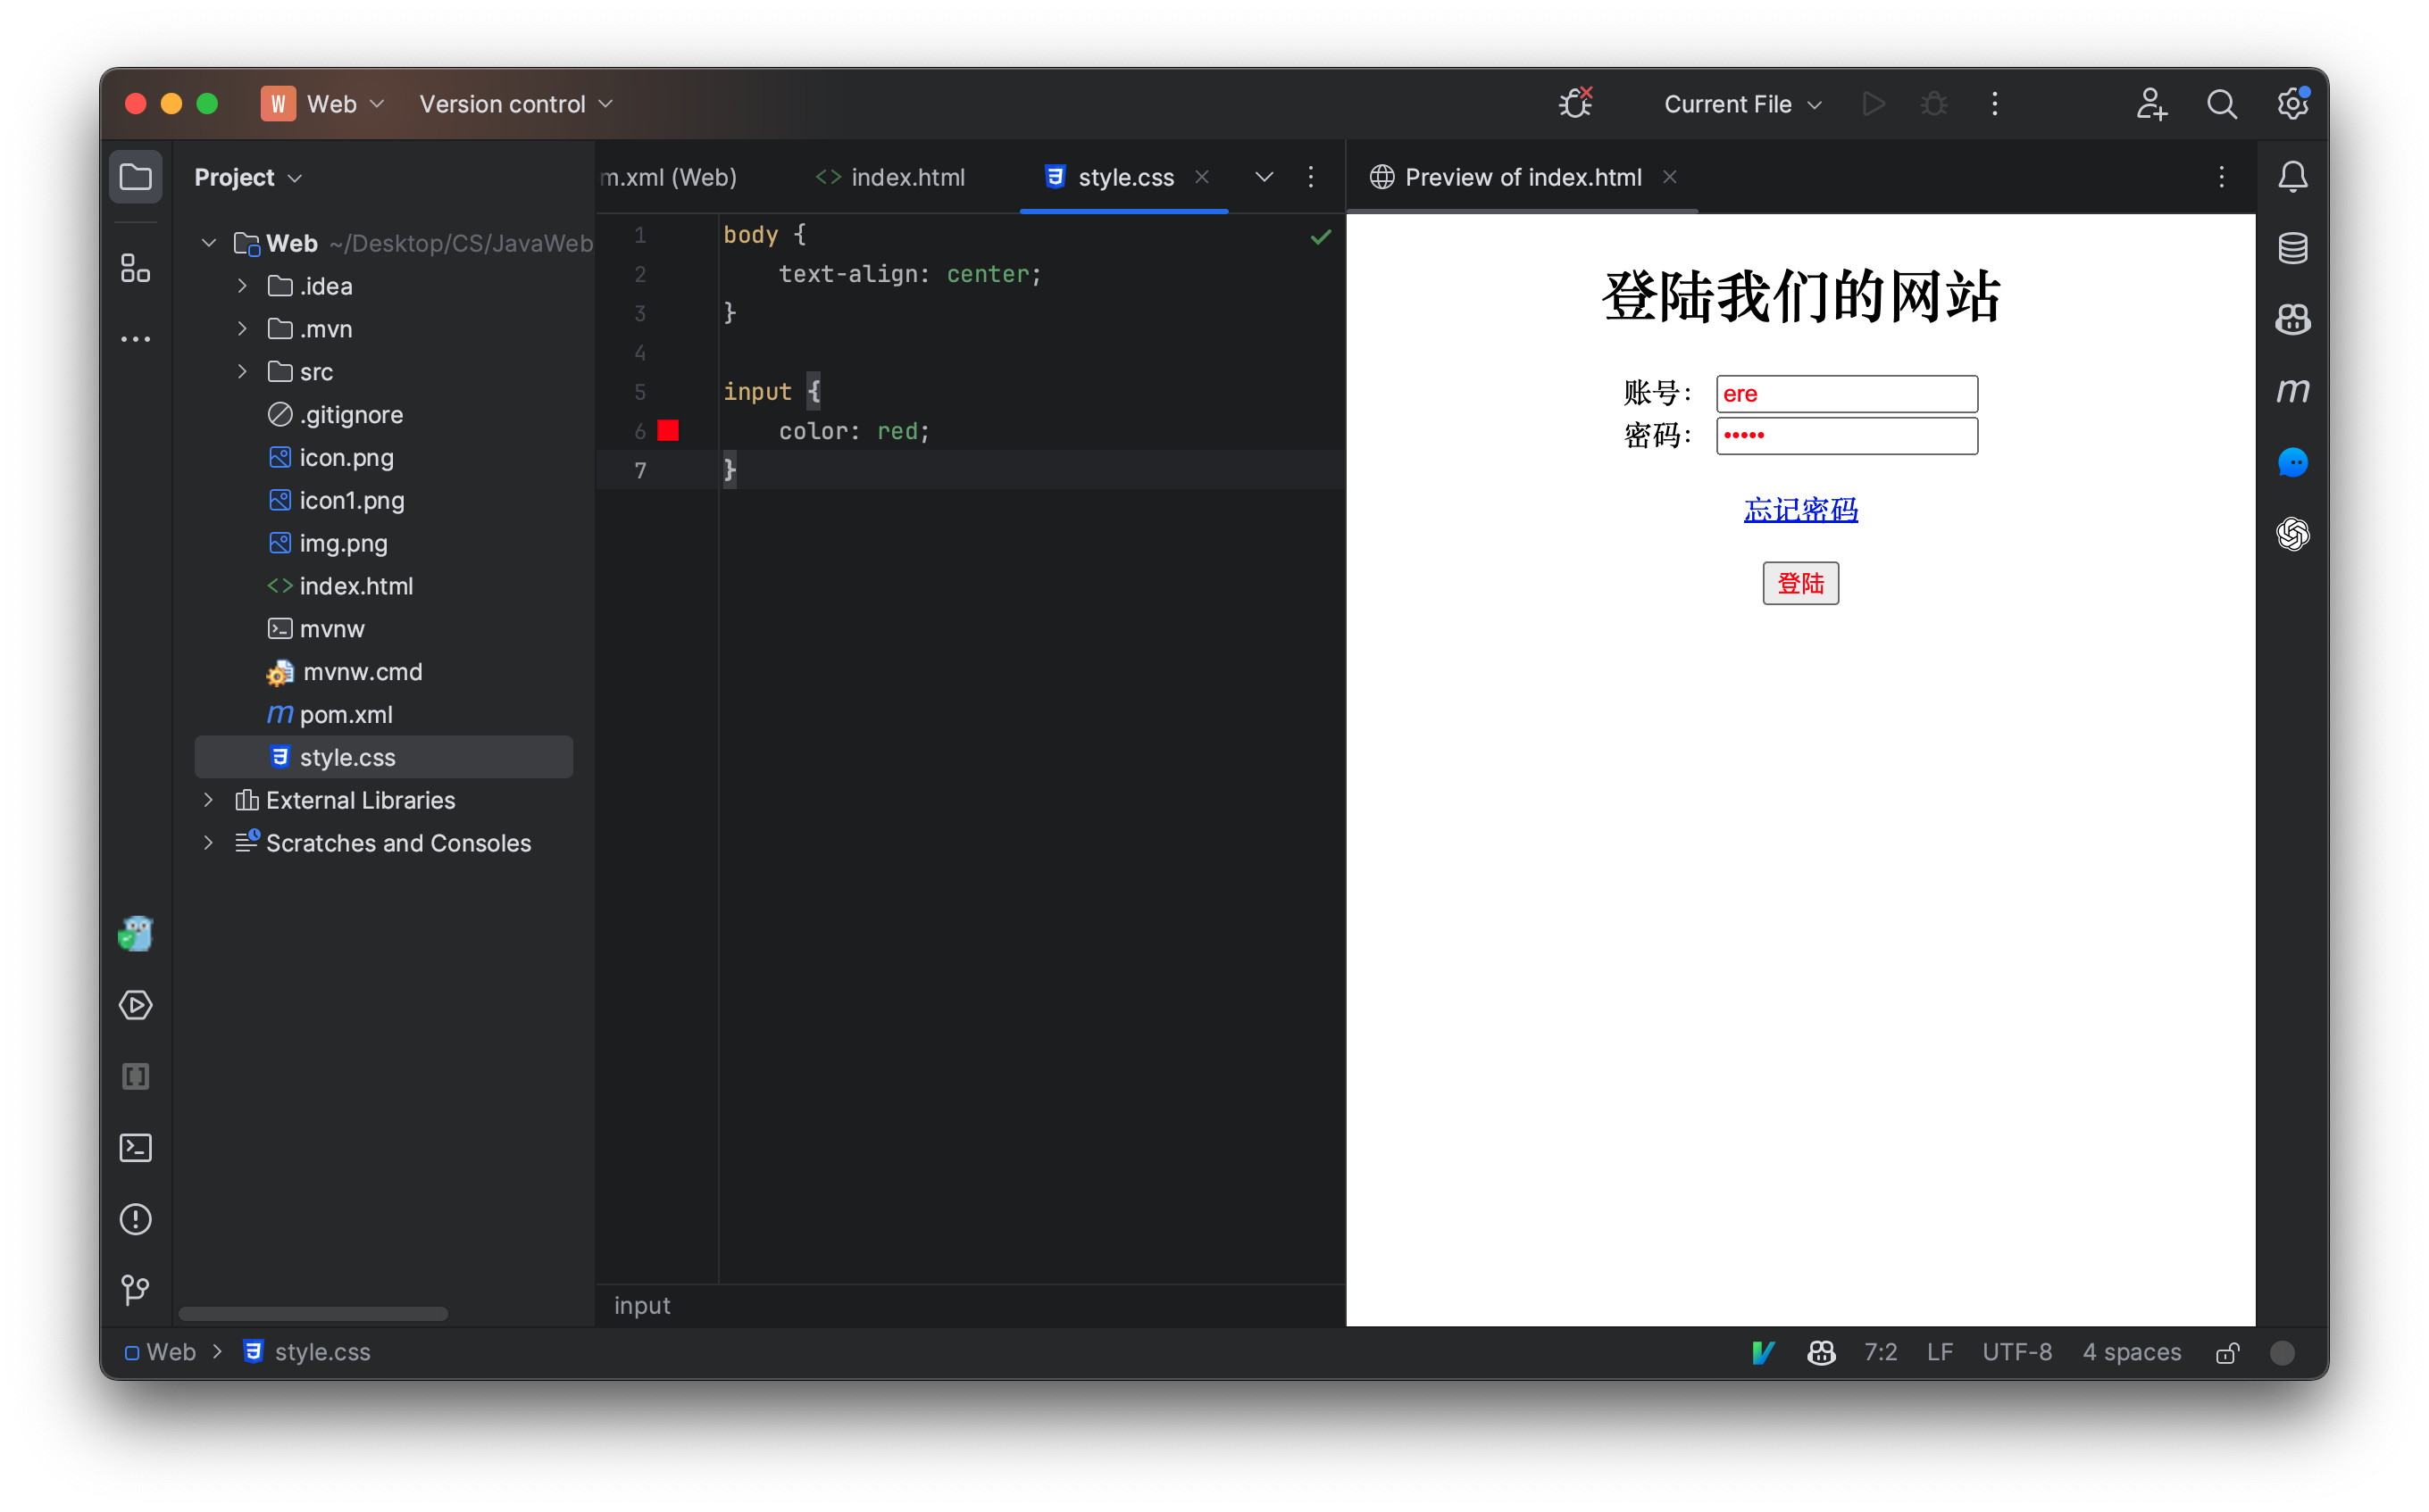This screenshot has width=2429, height=1512.
Task: Open global search with the magnifier icon
Action: click(x=2221, y=103)
